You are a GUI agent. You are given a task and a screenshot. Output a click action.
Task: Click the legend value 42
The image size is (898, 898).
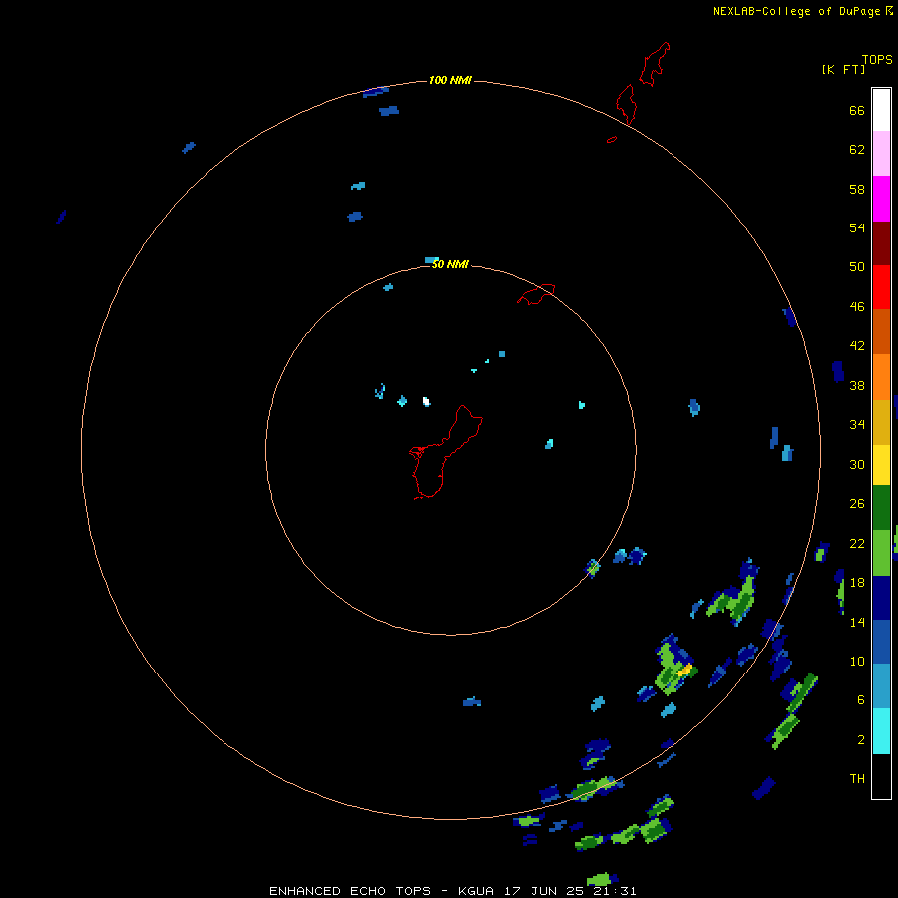[857, 346]
